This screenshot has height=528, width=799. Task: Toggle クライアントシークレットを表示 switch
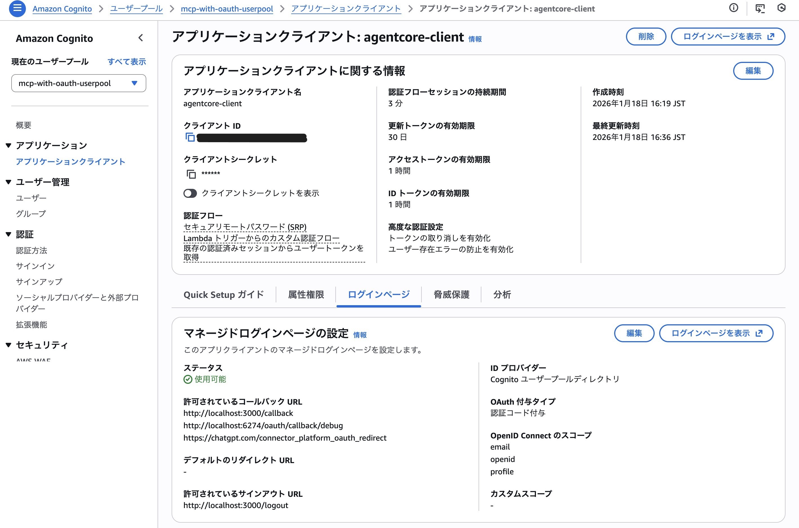pos(190,193)
